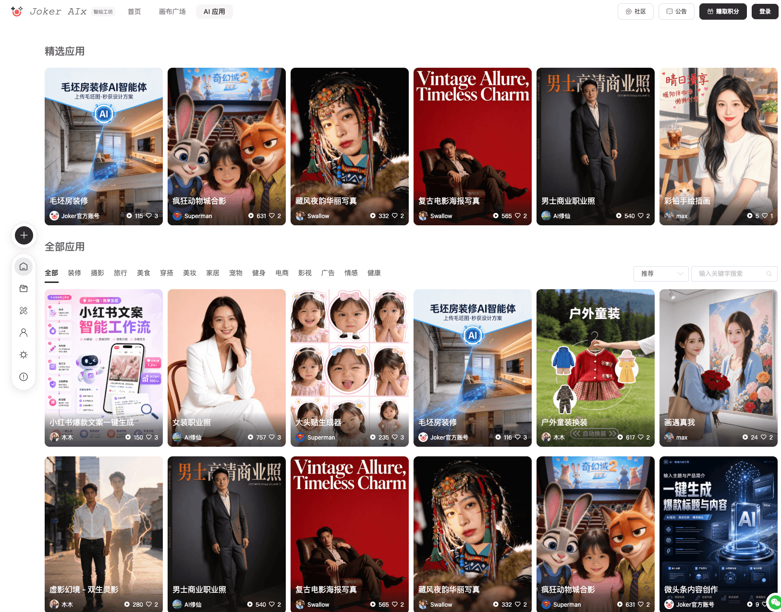Switch to the 情感 category tab

(351, 273)
